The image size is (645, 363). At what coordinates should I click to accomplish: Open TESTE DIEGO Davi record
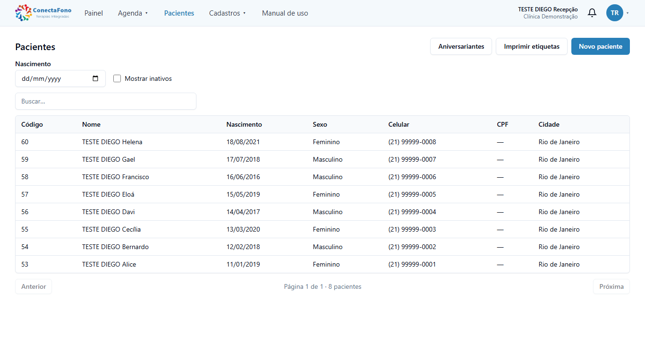[322, 212]
